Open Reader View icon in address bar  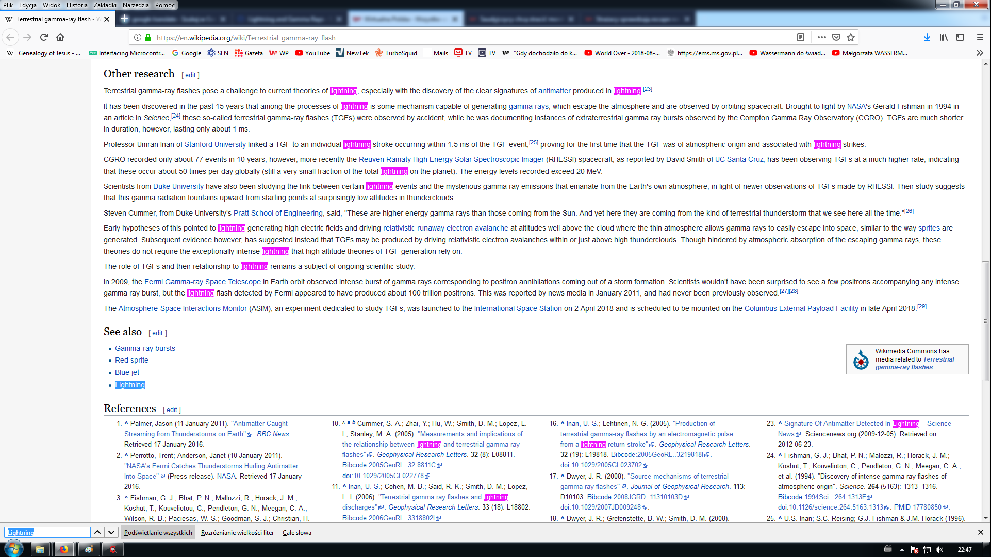800,37
